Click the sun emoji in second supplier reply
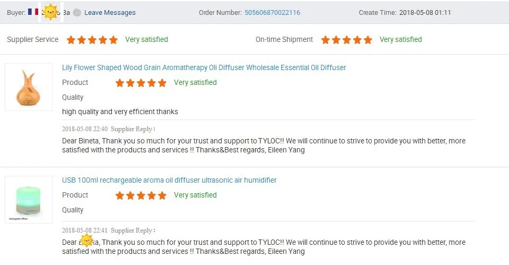 tap(86, 241)
